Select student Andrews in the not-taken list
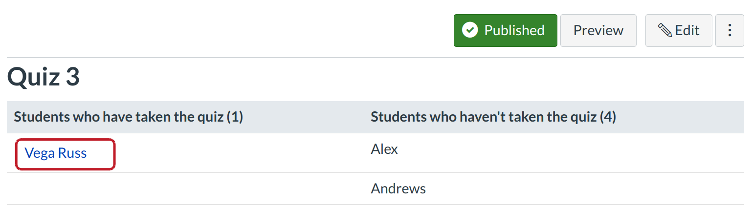Screen dimensions: 752x210 click(x=398, y=189)
